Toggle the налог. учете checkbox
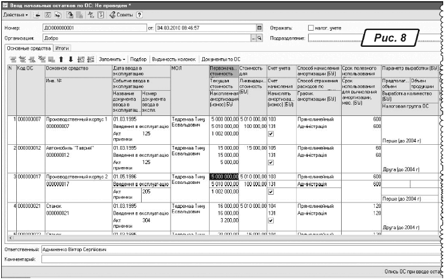This screenshot has width=445, height=280. tap(311, 28)
